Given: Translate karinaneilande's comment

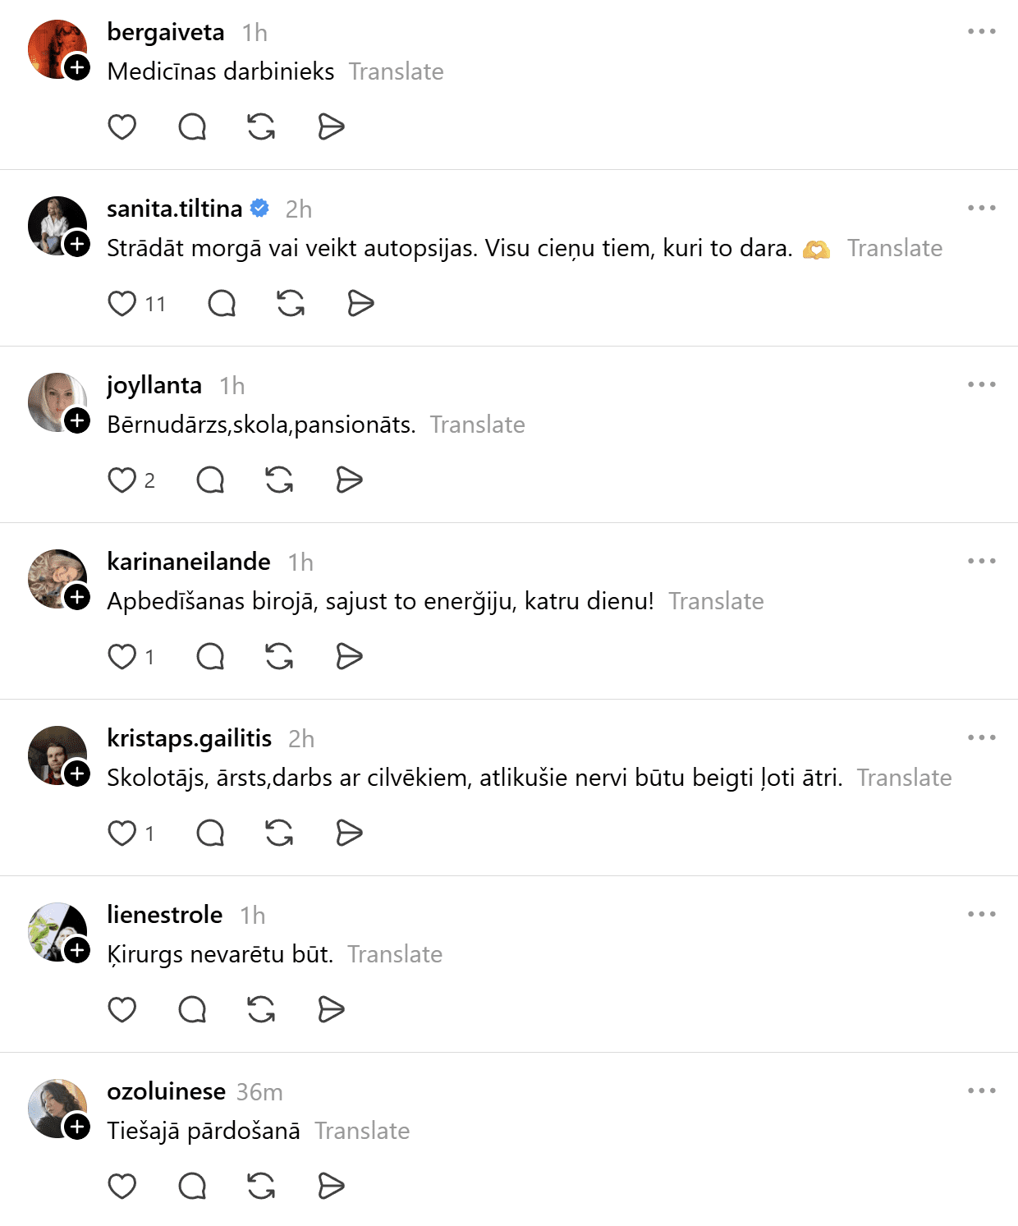Looking at the screenshot, I should point(716,602).
